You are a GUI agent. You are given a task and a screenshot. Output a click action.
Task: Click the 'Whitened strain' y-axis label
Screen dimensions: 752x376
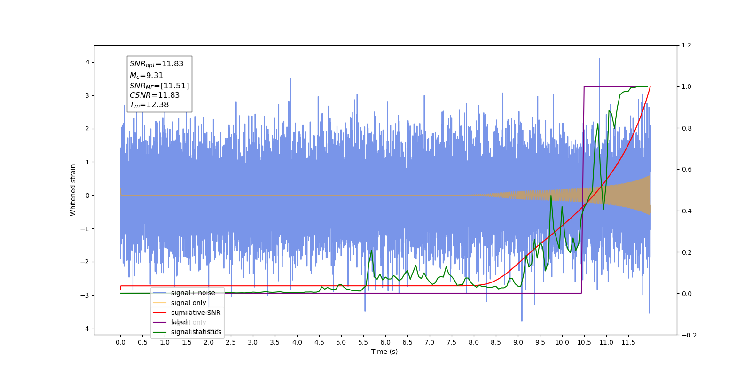point(73,190)
